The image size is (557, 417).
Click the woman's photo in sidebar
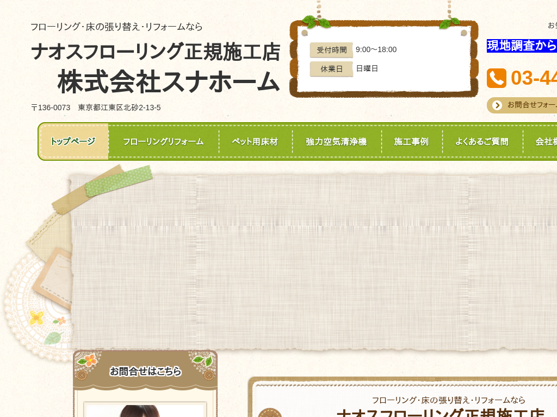[145, 410]
